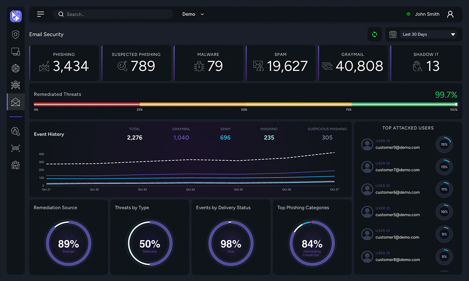
Task: Click the app logo in the sidebar
Action: point(16,16)
